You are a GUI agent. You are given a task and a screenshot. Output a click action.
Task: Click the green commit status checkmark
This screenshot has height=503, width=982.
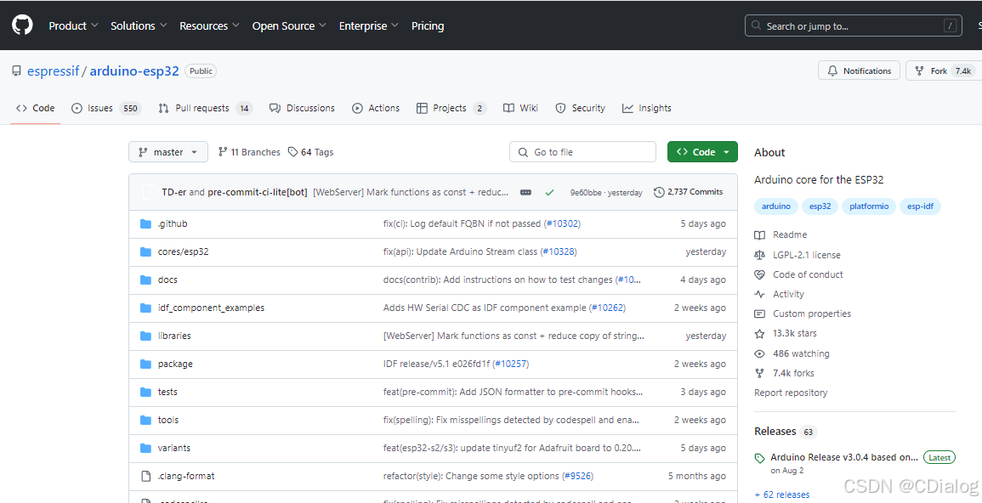click(549, 192)
